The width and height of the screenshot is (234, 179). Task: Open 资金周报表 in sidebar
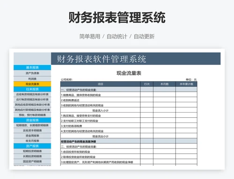click(x=32, y=136)
